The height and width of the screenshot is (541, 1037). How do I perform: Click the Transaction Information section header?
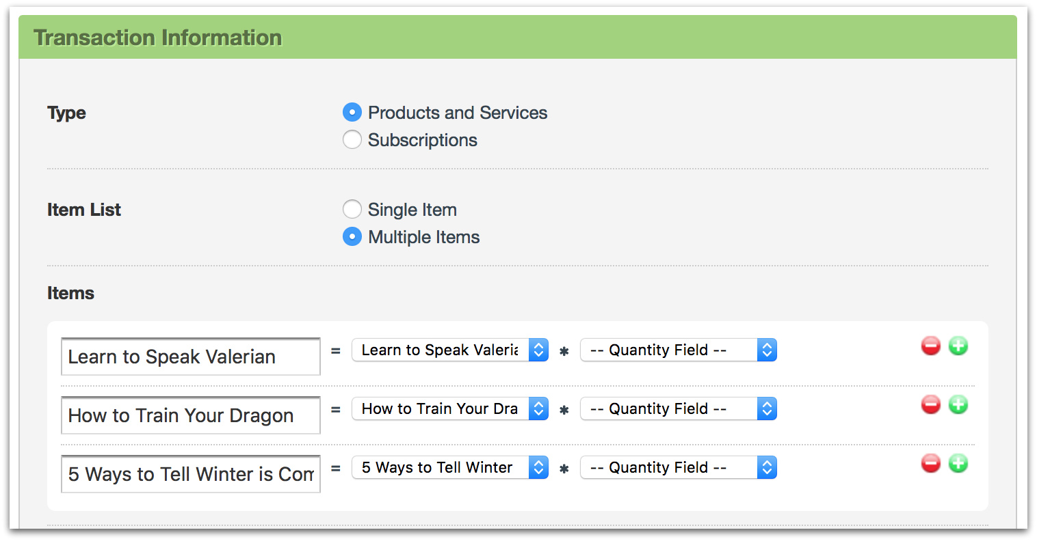(157, 38)
